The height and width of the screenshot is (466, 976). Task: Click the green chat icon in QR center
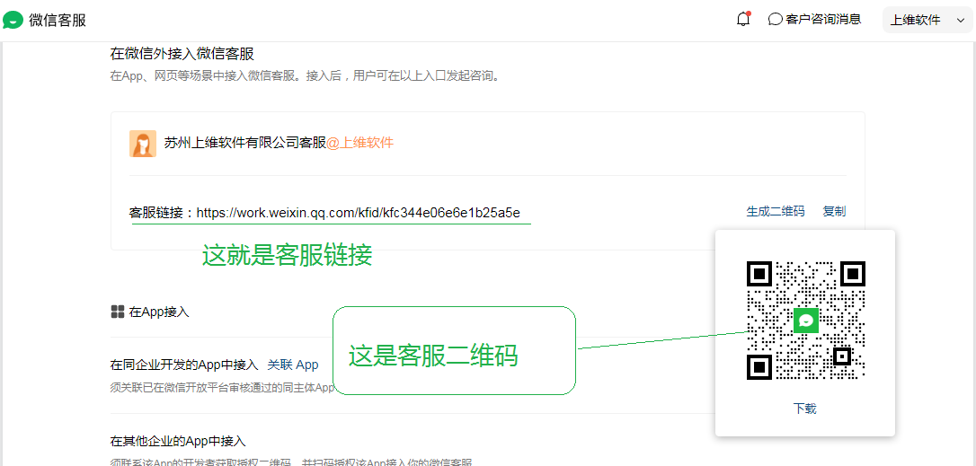(806, 321)
